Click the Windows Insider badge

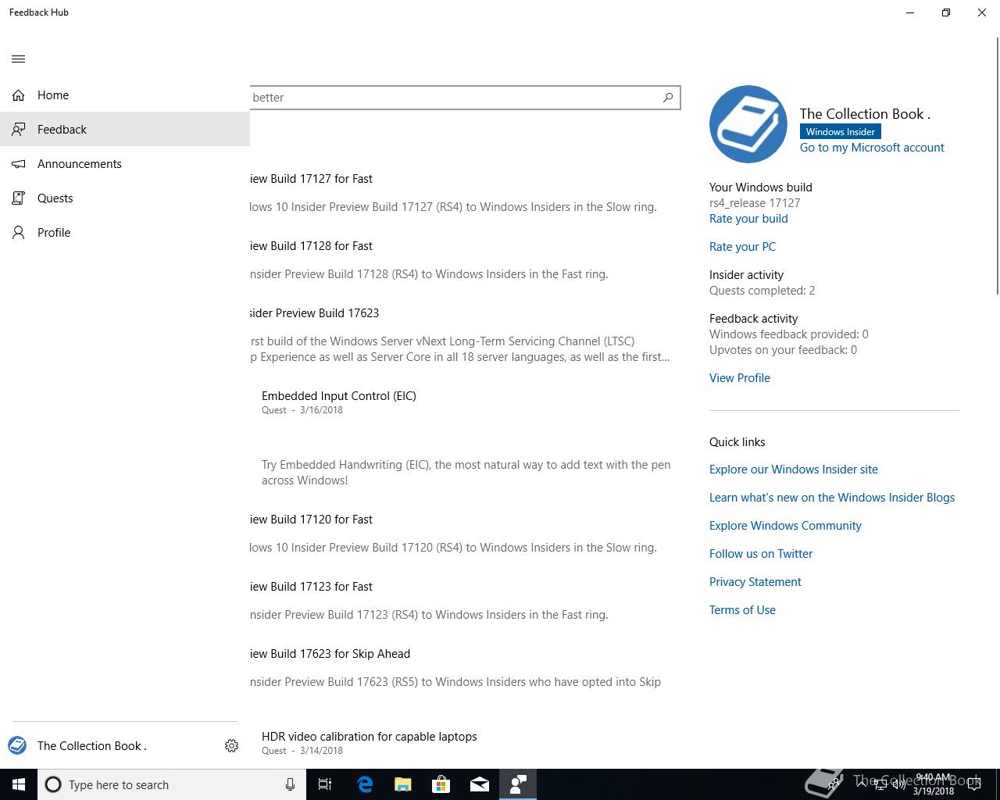tap(841, 131)
